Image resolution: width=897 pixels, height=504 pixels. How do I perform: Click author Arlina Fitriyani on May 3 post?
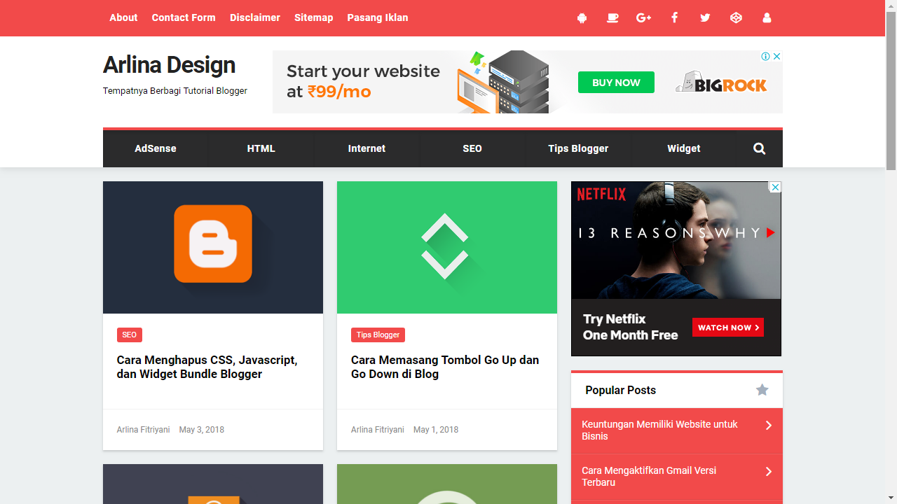[x=143, y=430]
